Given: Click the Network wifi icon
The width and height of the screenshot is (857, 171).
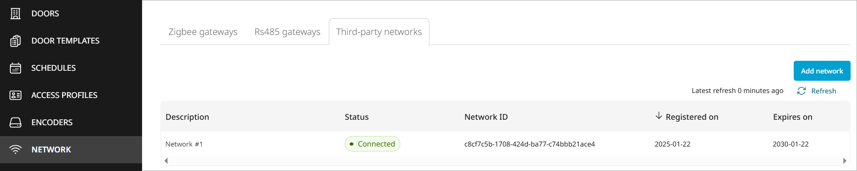Looking at the screenshot, I should [15, 150].
